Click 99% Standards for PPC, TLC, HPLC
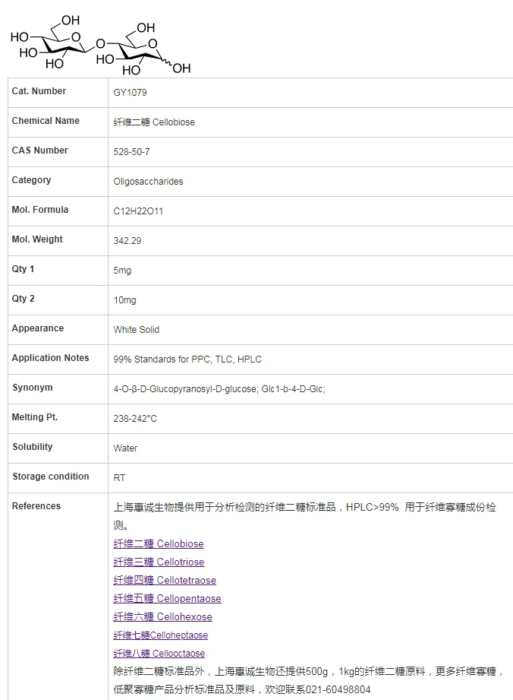This screenshot has height=700, width=513. click(x=187, y=360)
